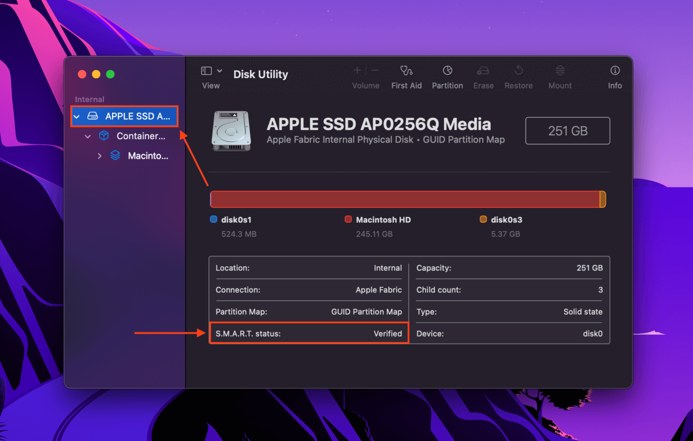Close the Disk Utility window
Image resolution: width=693 pixels, height=441 pixels.
click(82, 74)
